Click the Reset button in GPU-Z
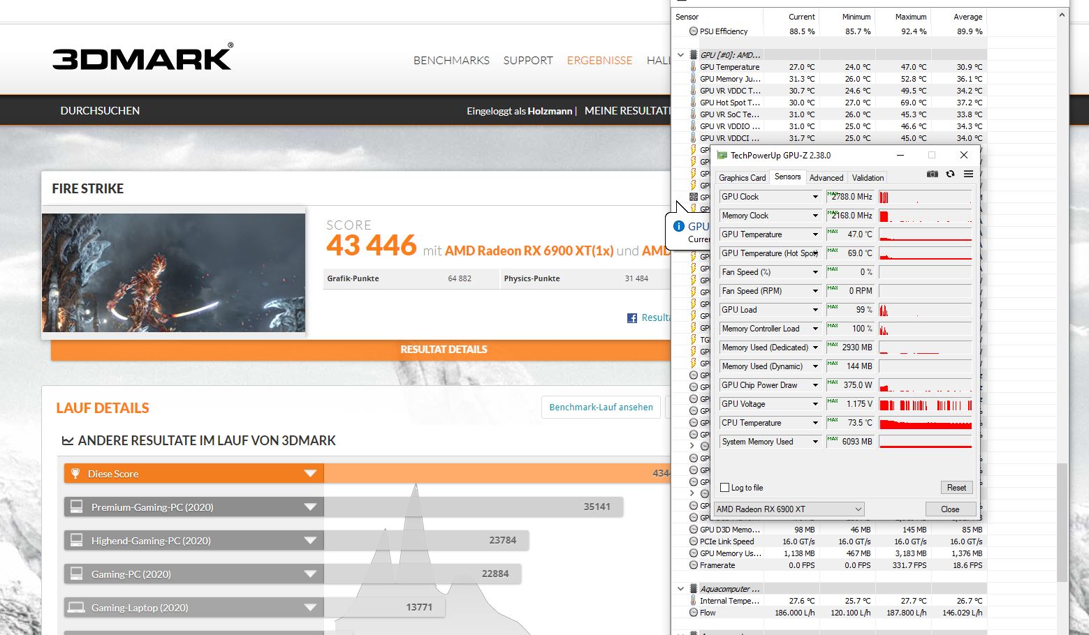 click(x=956, y=488)
